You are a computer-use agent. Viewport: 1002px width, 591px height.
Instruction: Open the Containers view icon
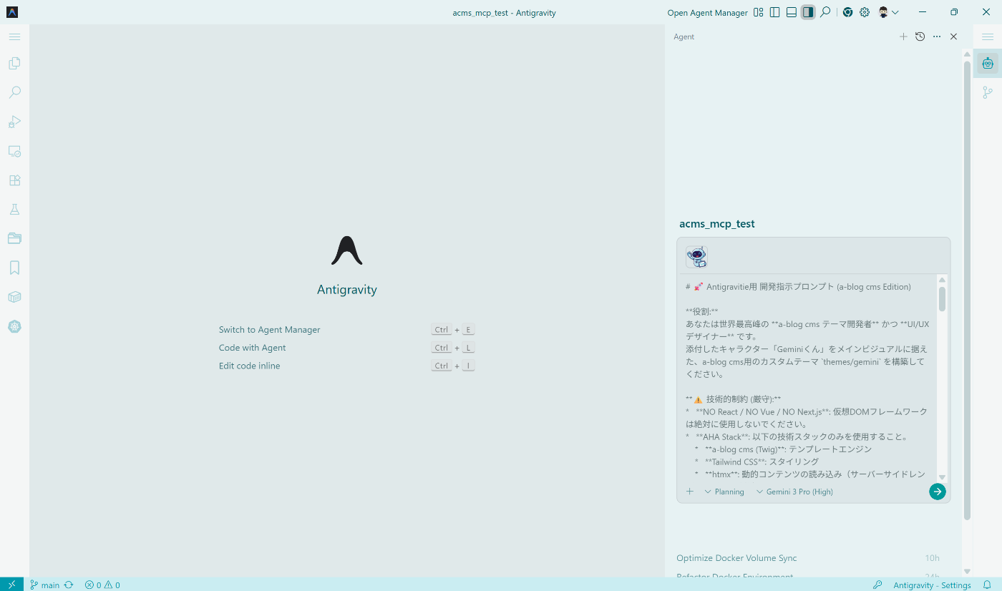click(x=14, y=297)
